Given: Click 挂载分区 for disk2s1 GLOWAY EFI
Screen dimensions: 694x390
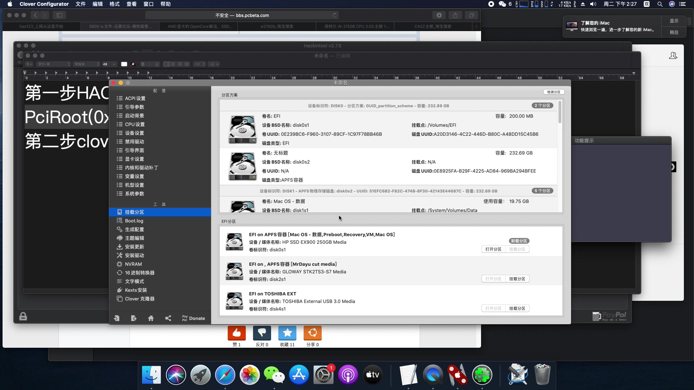Looking at the screenshot, I should (517, 279).
